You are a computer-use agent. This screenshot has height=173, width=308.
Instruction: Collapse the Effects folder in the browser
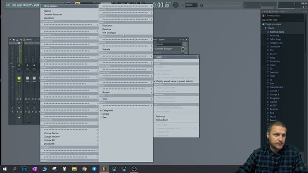click(270, 28)
